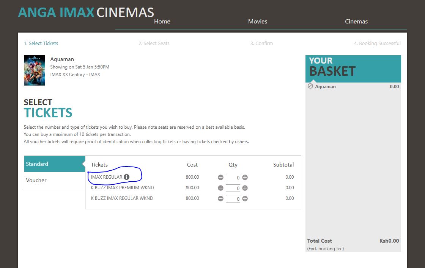
Task: Click the Subtotal column header
Action: [283, 165]
